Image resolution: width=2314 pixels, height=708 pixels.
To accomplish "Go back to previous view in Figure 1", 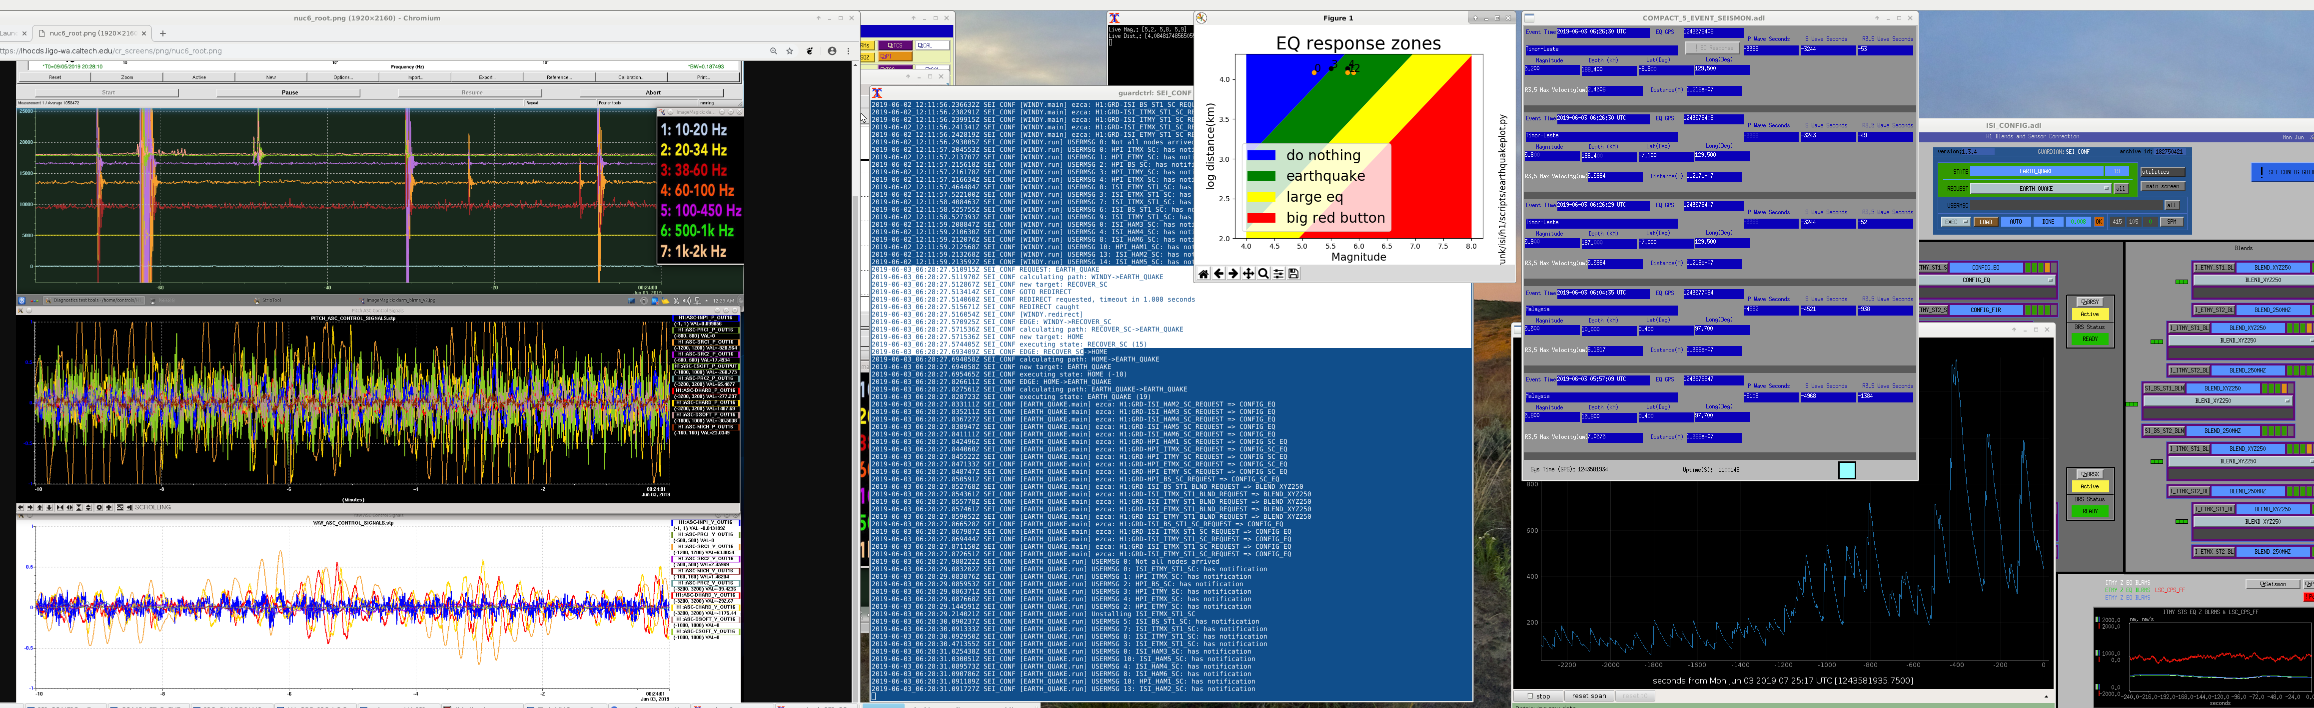I will click(x=1218, y=274).
